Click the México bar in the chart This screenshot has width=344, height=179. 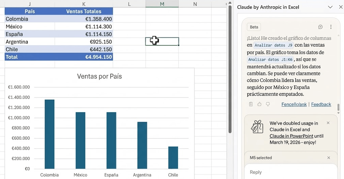pos(81,140)
